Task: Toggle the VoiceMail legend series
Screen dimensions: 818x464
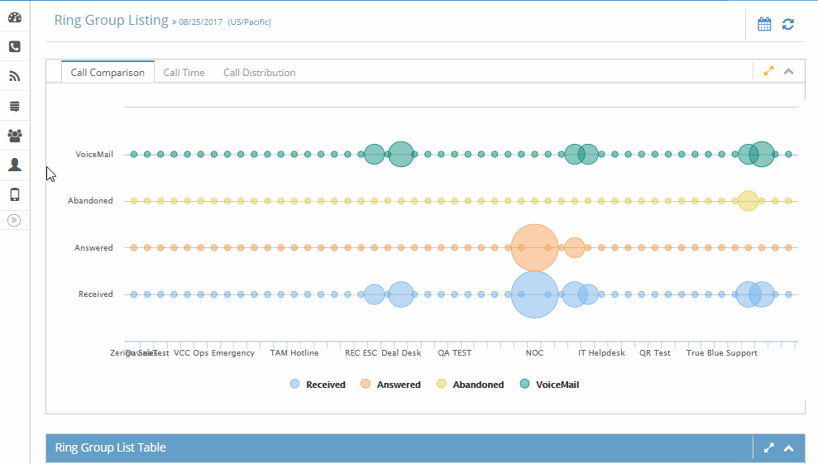Action: pos(549,385)
